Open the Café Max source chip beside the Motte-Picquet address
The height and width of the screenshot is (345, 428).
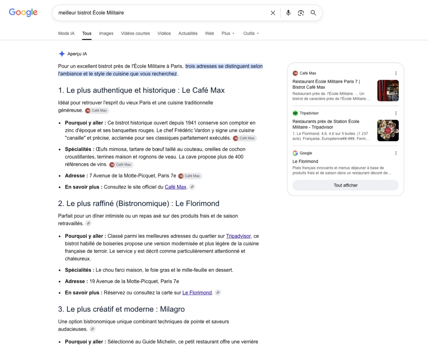190,176
